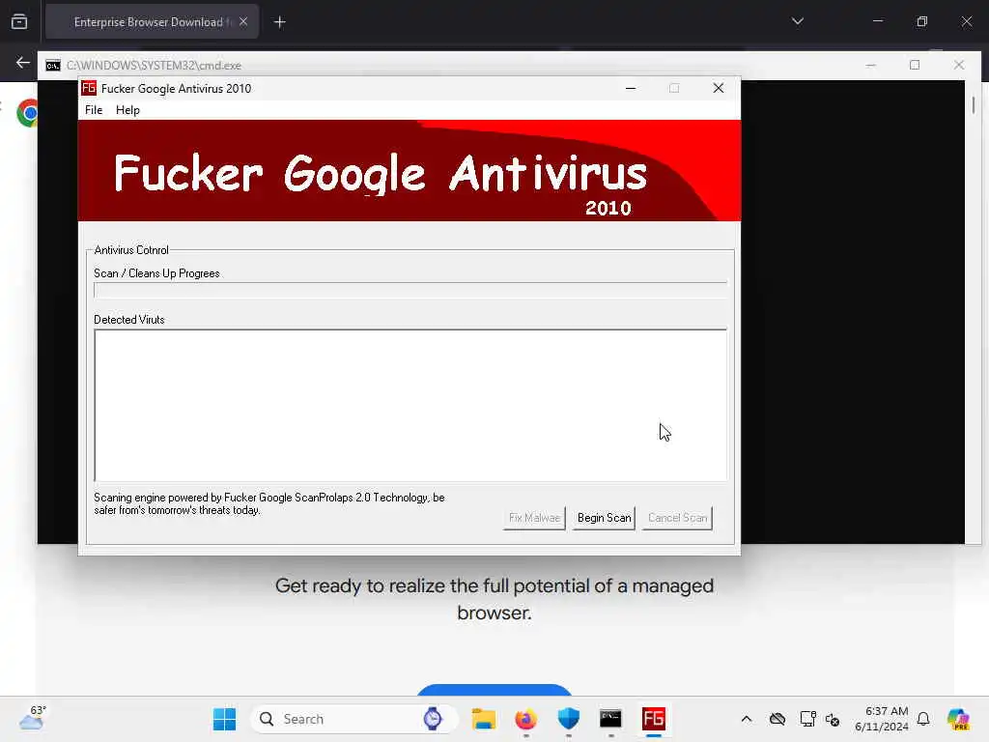This screenshot has width=989, height=742.
Task: Click the cmd.exe window scrollbar
Action: pos(973,312)
